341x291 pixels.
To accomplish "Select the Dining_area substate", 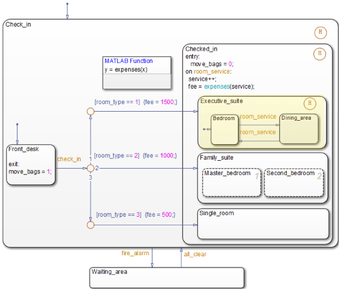I will point(299,129).
